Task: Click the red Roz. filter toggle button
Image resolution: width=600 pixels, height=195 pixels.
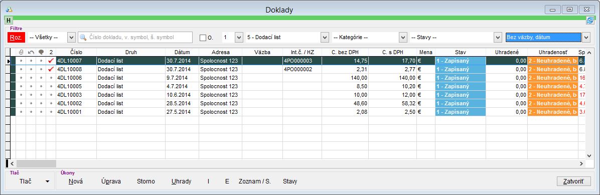Action: [x=17, y=37]
